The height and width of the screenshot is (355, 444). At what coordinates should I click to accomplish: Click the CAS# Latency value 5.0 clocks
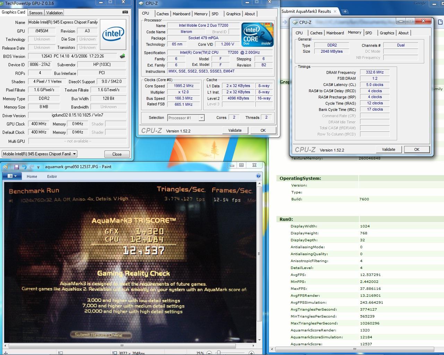[375, 85]
